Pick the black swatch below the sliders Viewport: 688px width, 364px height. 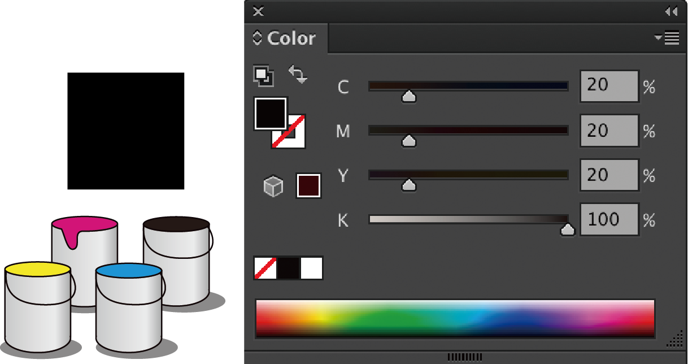288,268
